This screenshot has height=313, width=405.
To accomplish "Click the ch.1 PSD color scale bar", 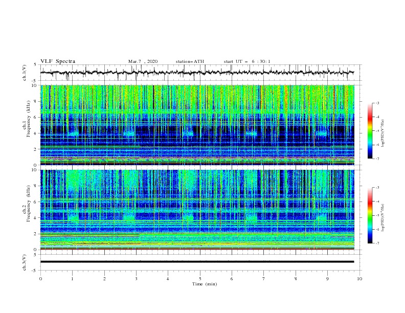I will coord(370,131).
